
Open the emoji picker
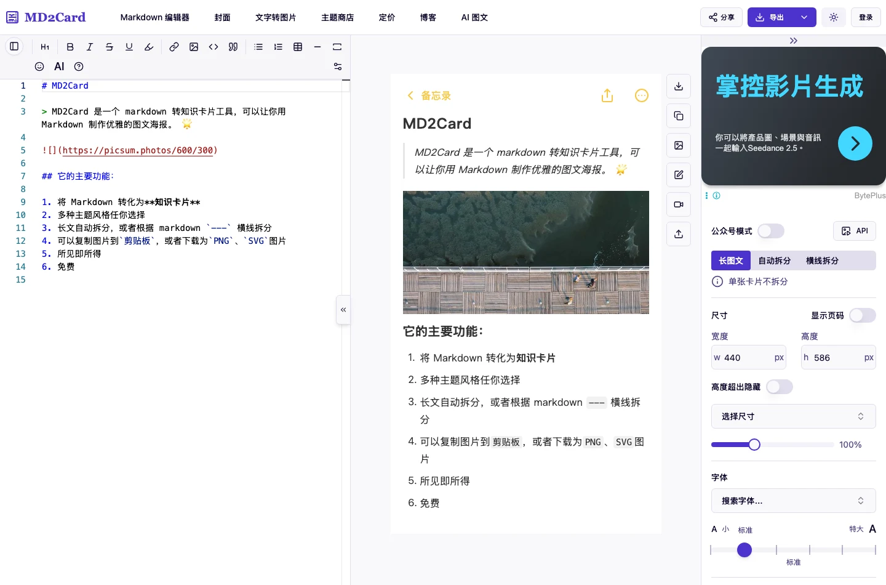coord(39,67)
